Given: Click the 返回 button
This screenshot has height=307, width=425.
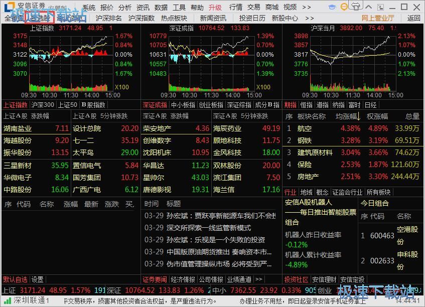Looking at the screenshot, I should pos(413,18).
